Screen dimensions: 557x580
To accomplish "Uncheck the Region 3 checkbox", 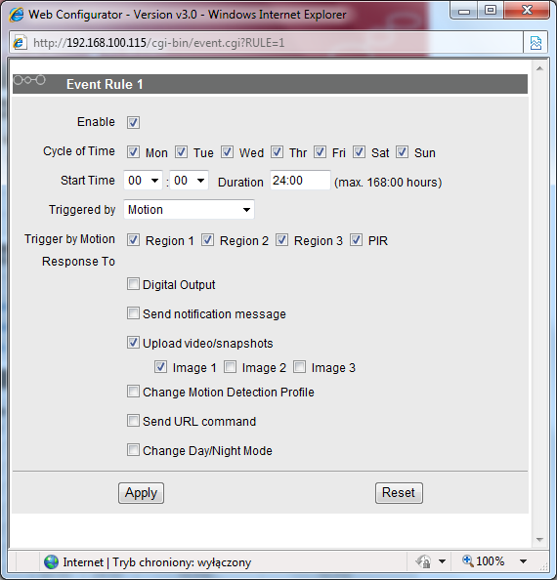I will tap(282, 240).
